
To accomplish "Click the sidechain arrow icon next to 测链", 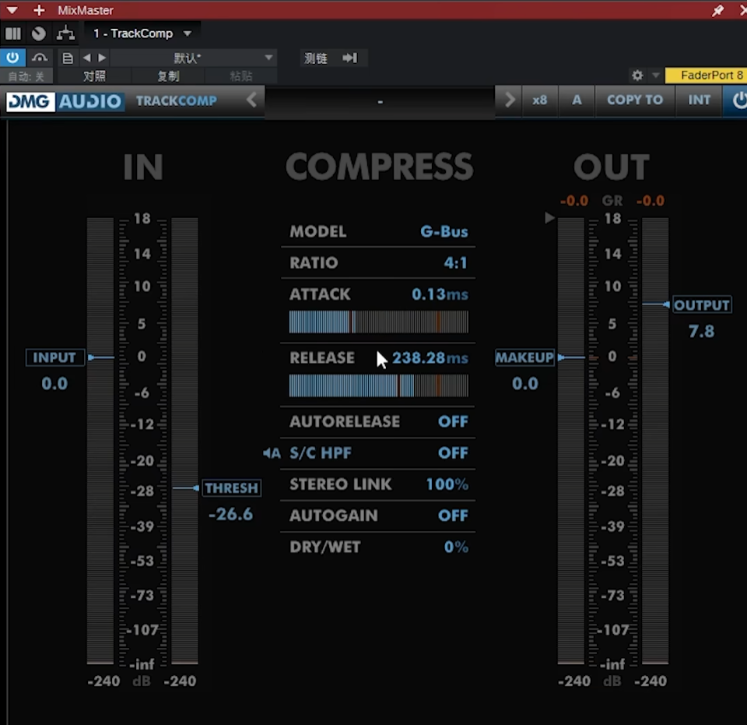I will (349, 58).
